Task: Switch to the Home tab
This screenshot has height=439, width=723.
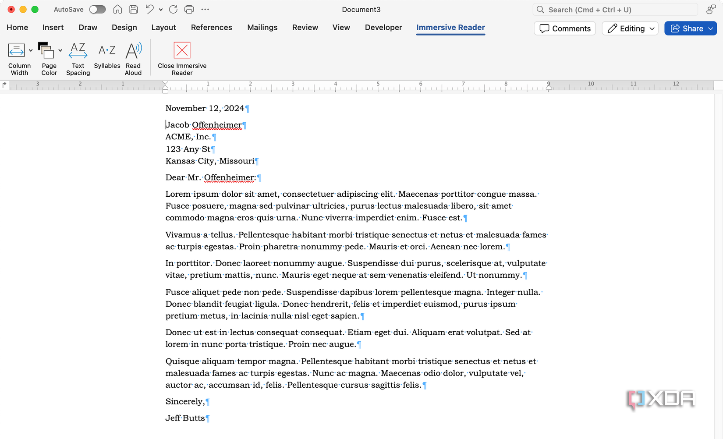Action: coord(18,27)
